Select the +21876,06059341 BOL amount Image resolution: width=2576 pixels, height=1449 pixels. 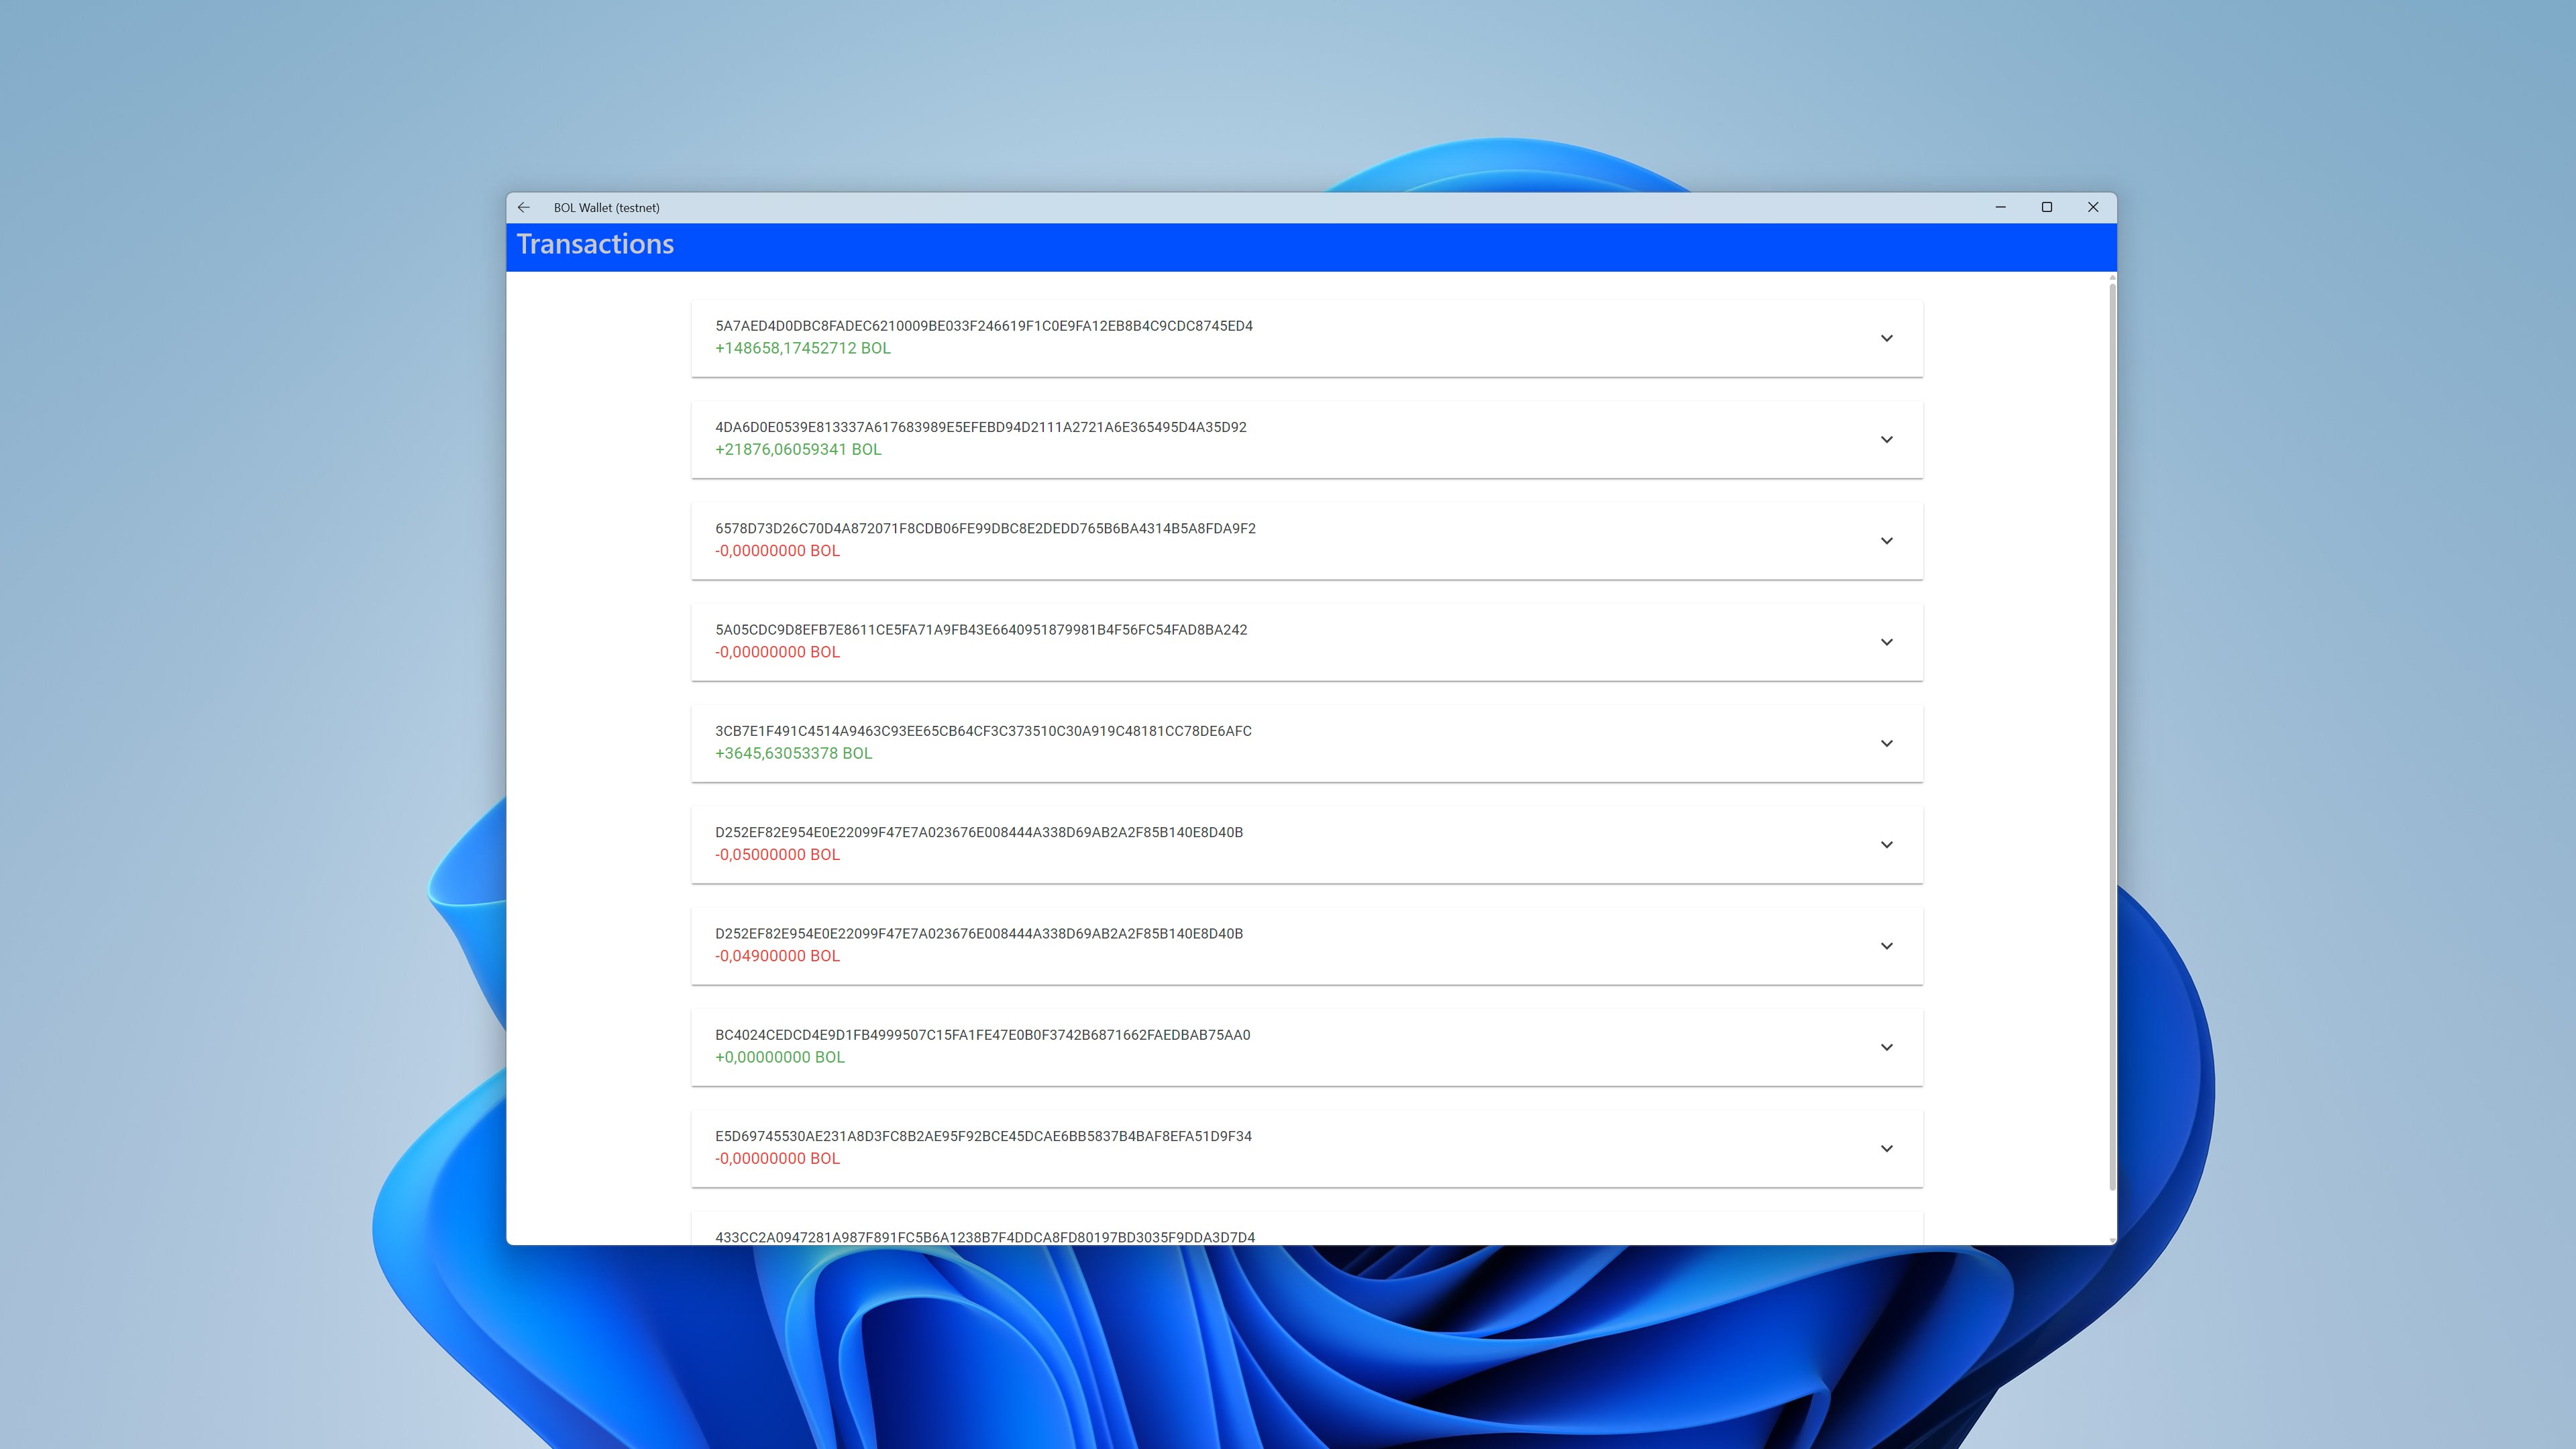point(798,449)
